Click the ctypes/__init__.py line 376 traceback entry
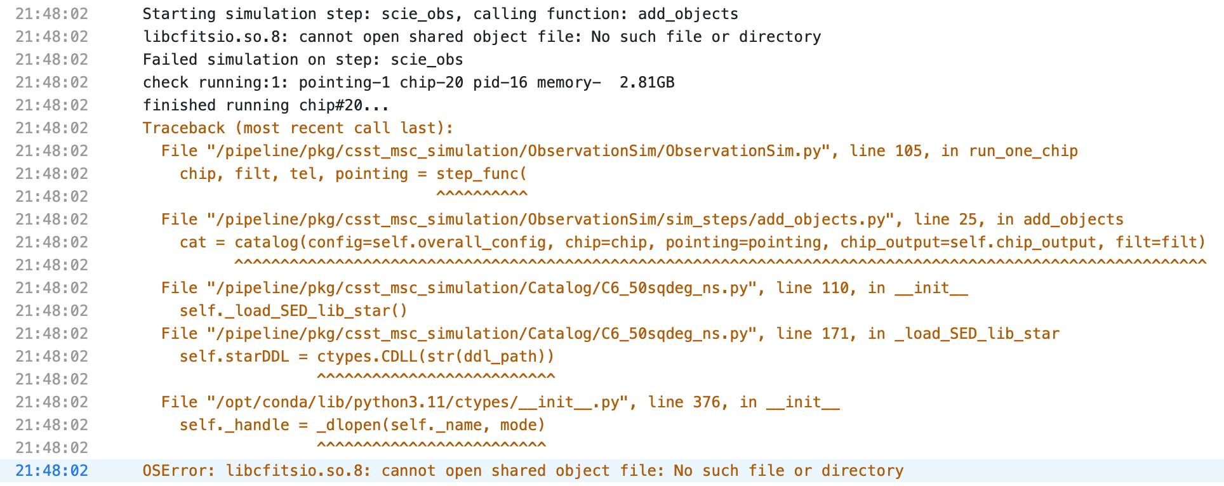Image resolution: width=1224 pixels, height=486 pixels. click(500, 402)
